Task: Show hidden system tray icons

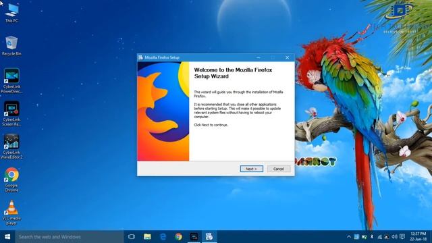Action: click(349, 237)
